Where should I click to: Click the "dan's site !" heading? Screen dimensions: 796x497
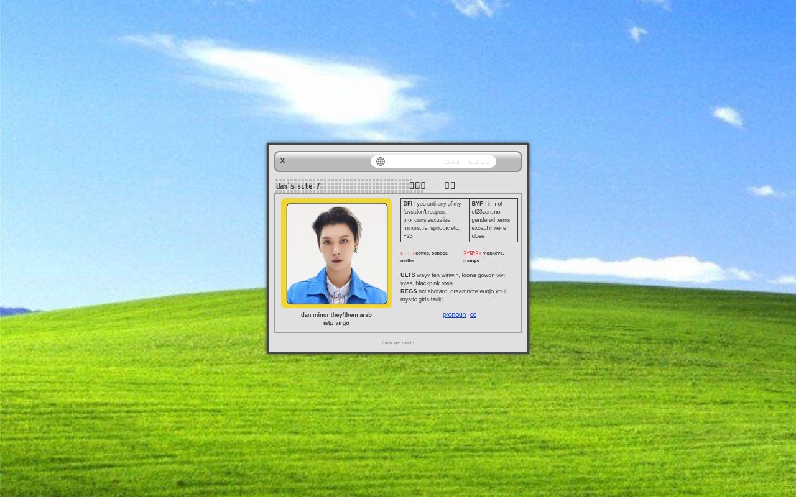(298, 186)
